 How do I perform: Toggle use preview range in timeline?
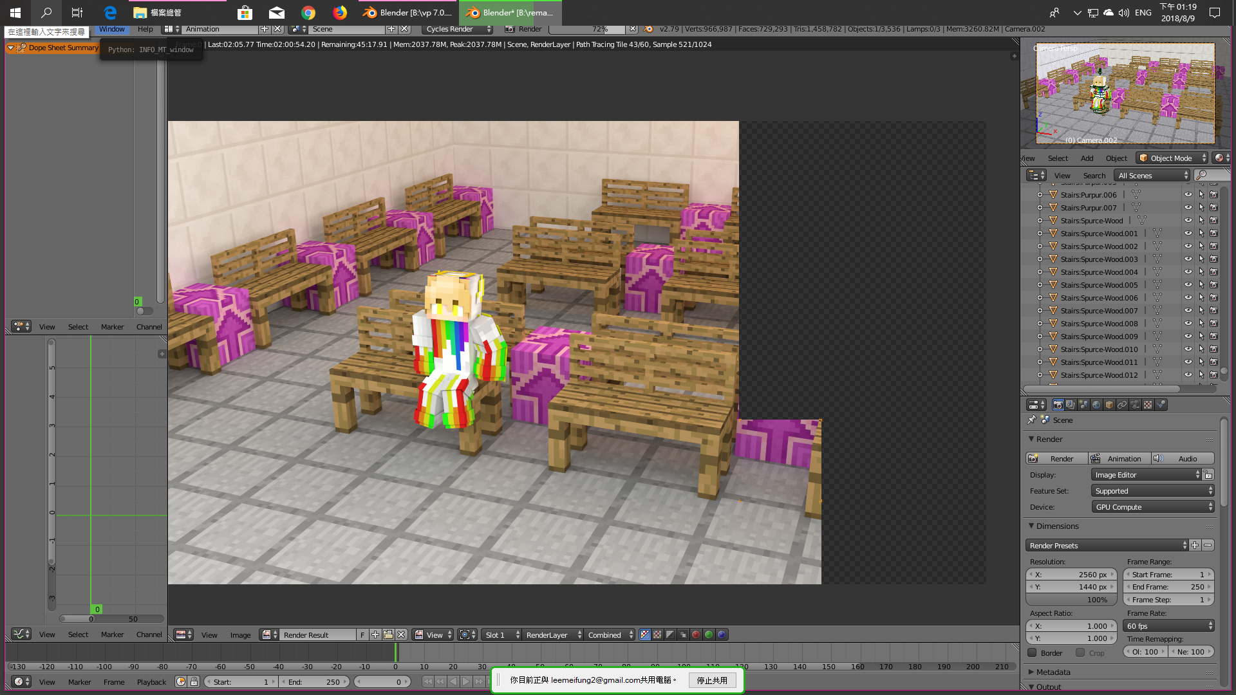(x=181, y=682)
